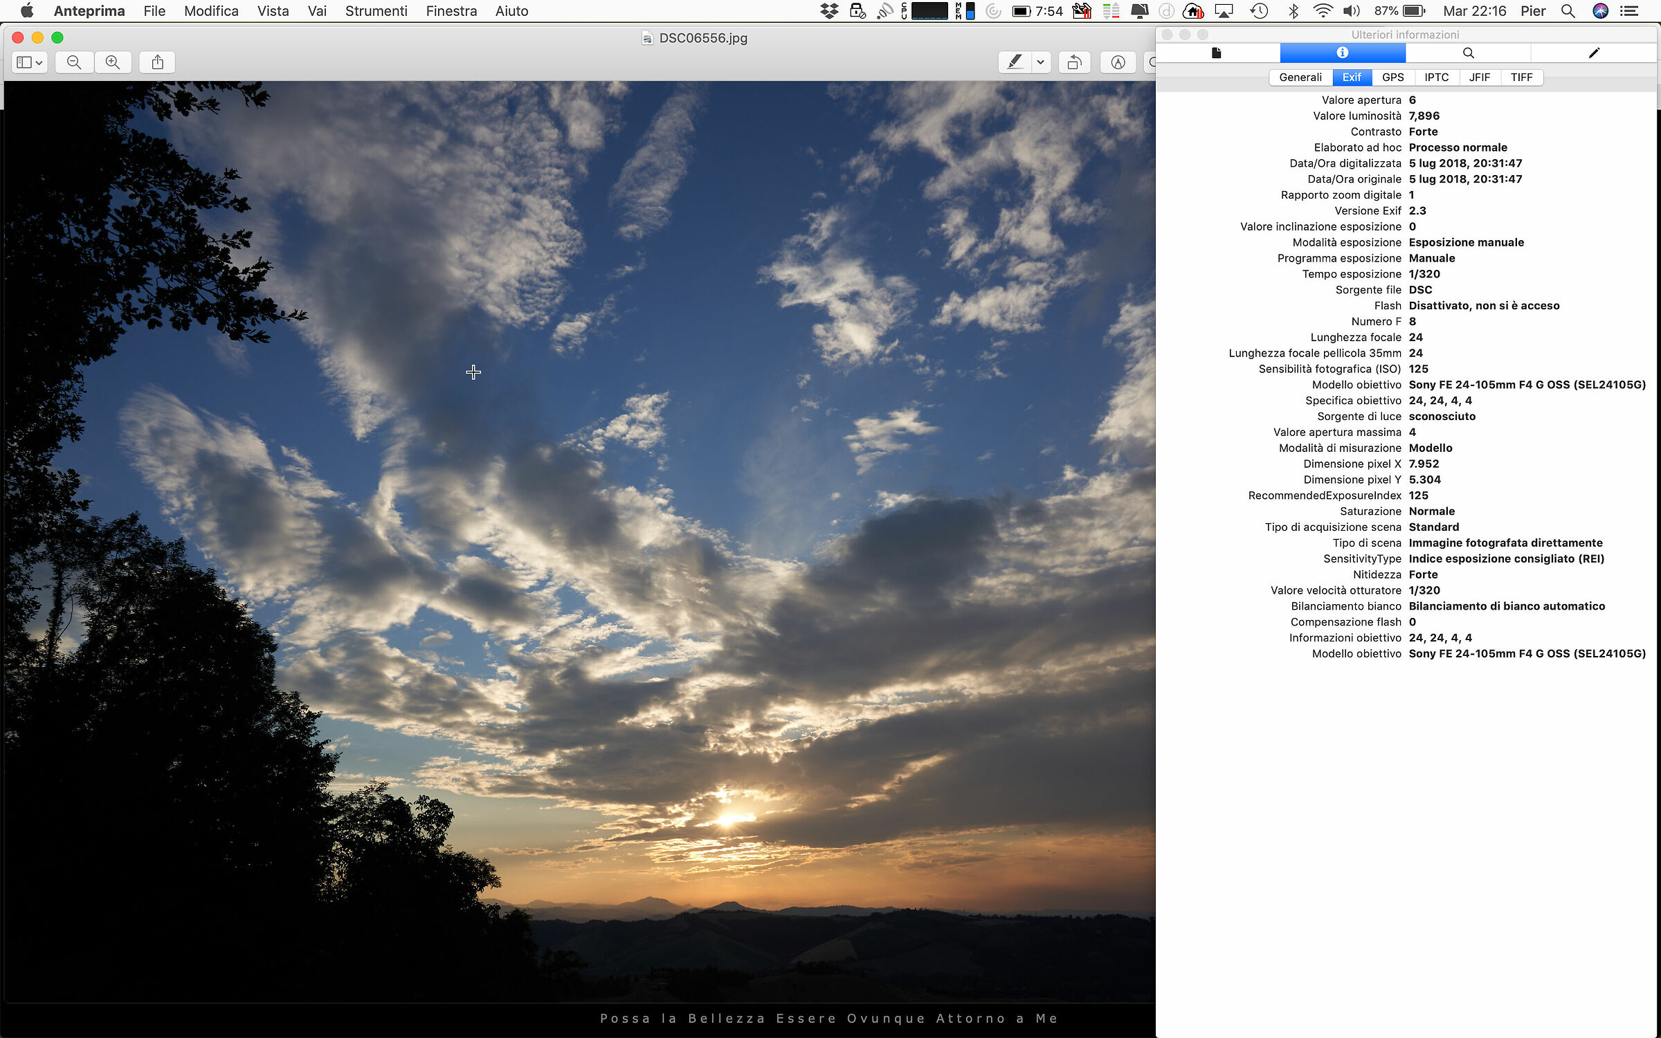Screen dimensions: 1661x1038
Task: Select the Highlight tool in the toolbar
Action: (x=1014, y=62)
